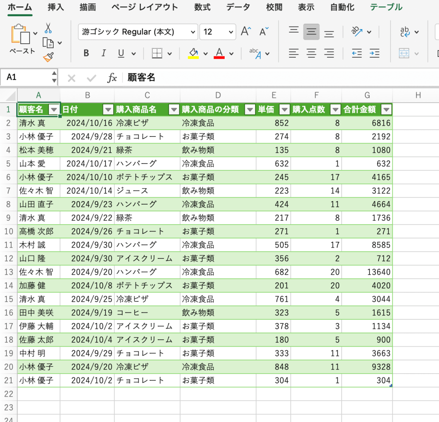Image resolution: width=439 pixels, height=422 pixels.
Task: Open the データ ribbon tab
Action: (238, 7)
